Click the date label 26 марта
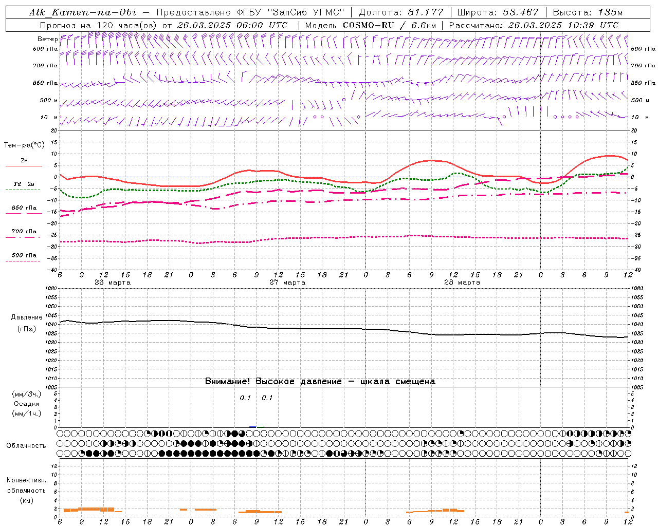Viewport: 658px width, 526px height. point(113,283)
